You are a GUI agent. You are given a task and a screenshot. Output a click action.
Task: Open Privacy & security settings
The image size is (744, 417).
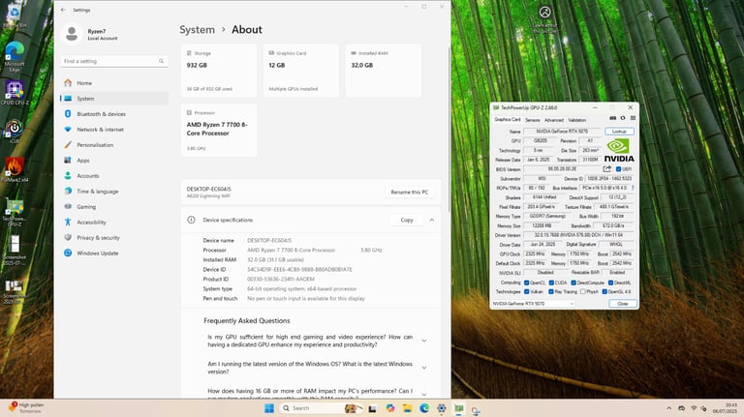[114, 238]
